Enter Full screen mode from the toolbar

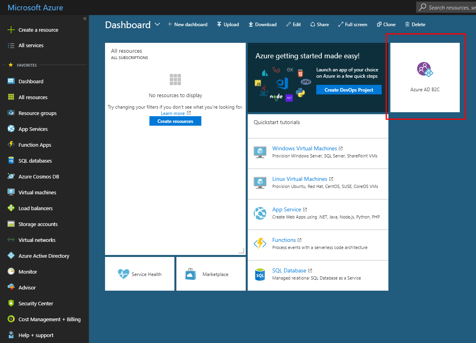tap(353, 25)
